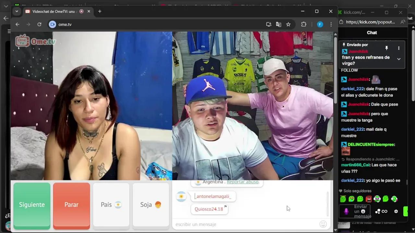
Task: Open the País country dropdown
Action: pyautogui.click(x=111, y=205)
